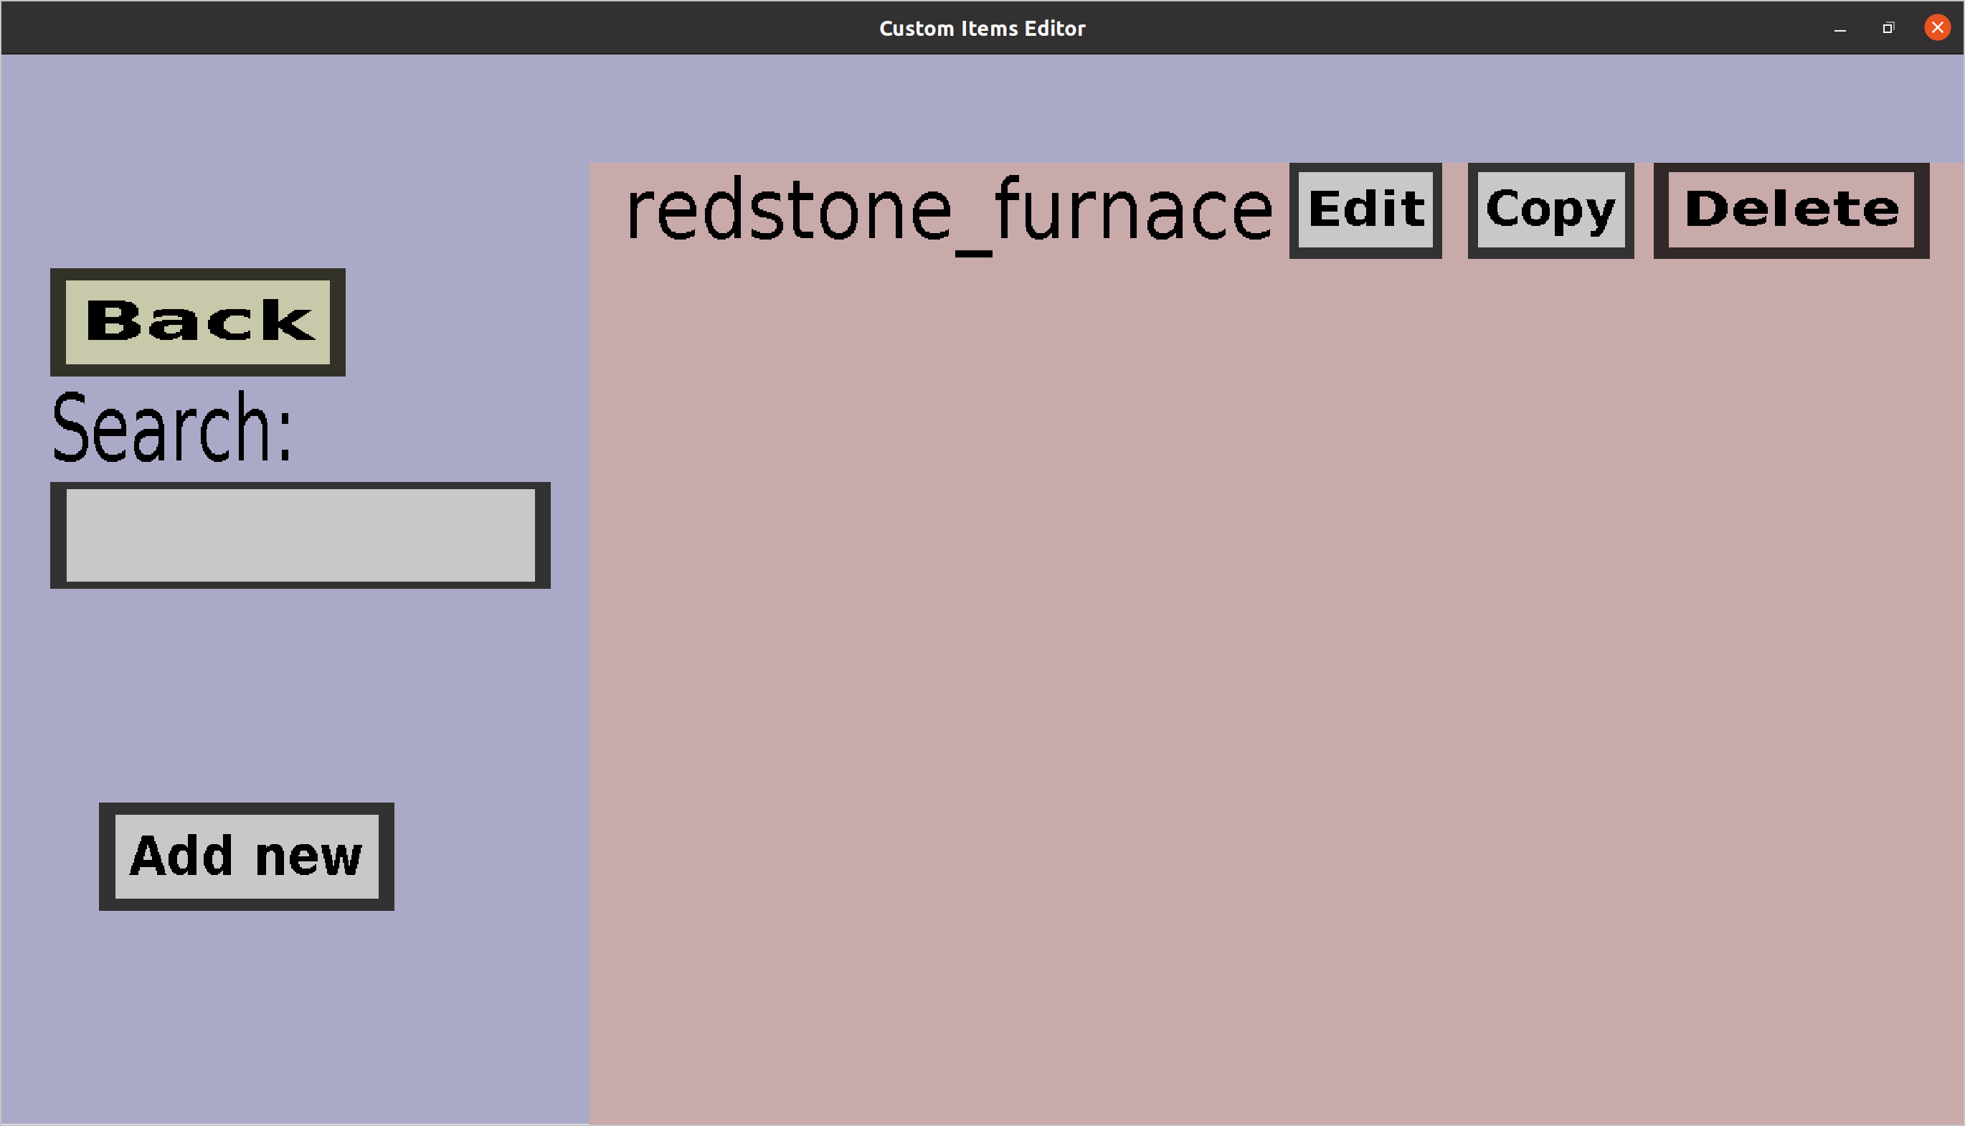Click the gap between Copy and Delete buttons
Screen dimensions: 1965x1126
tap(1644, 210)
